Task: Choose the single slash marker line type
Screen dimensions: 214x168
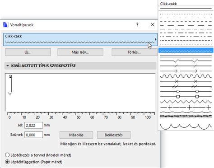Action: [186, 66]
